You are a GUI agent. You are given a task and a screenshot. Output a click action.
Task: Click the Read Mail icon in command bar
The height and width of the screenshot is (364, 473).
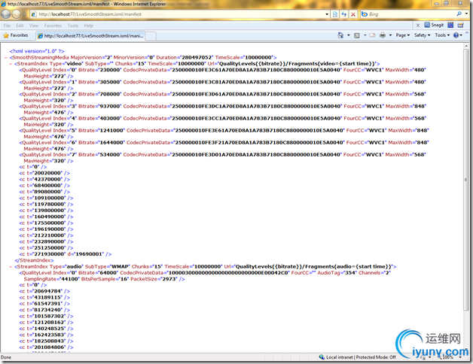click(x=373, y=35)
